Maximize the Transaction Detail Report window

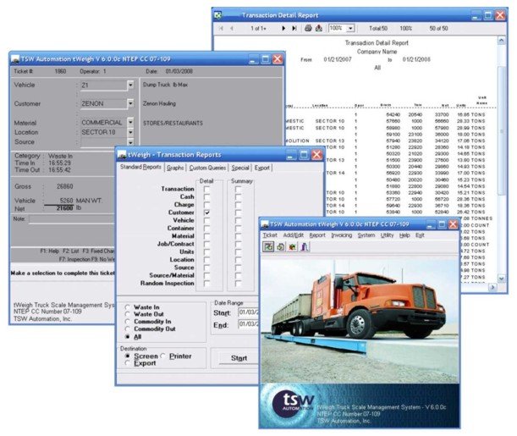(488, 15)
